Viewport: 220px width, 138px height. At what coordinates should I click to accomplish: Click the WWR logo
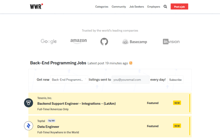(37, 6)
